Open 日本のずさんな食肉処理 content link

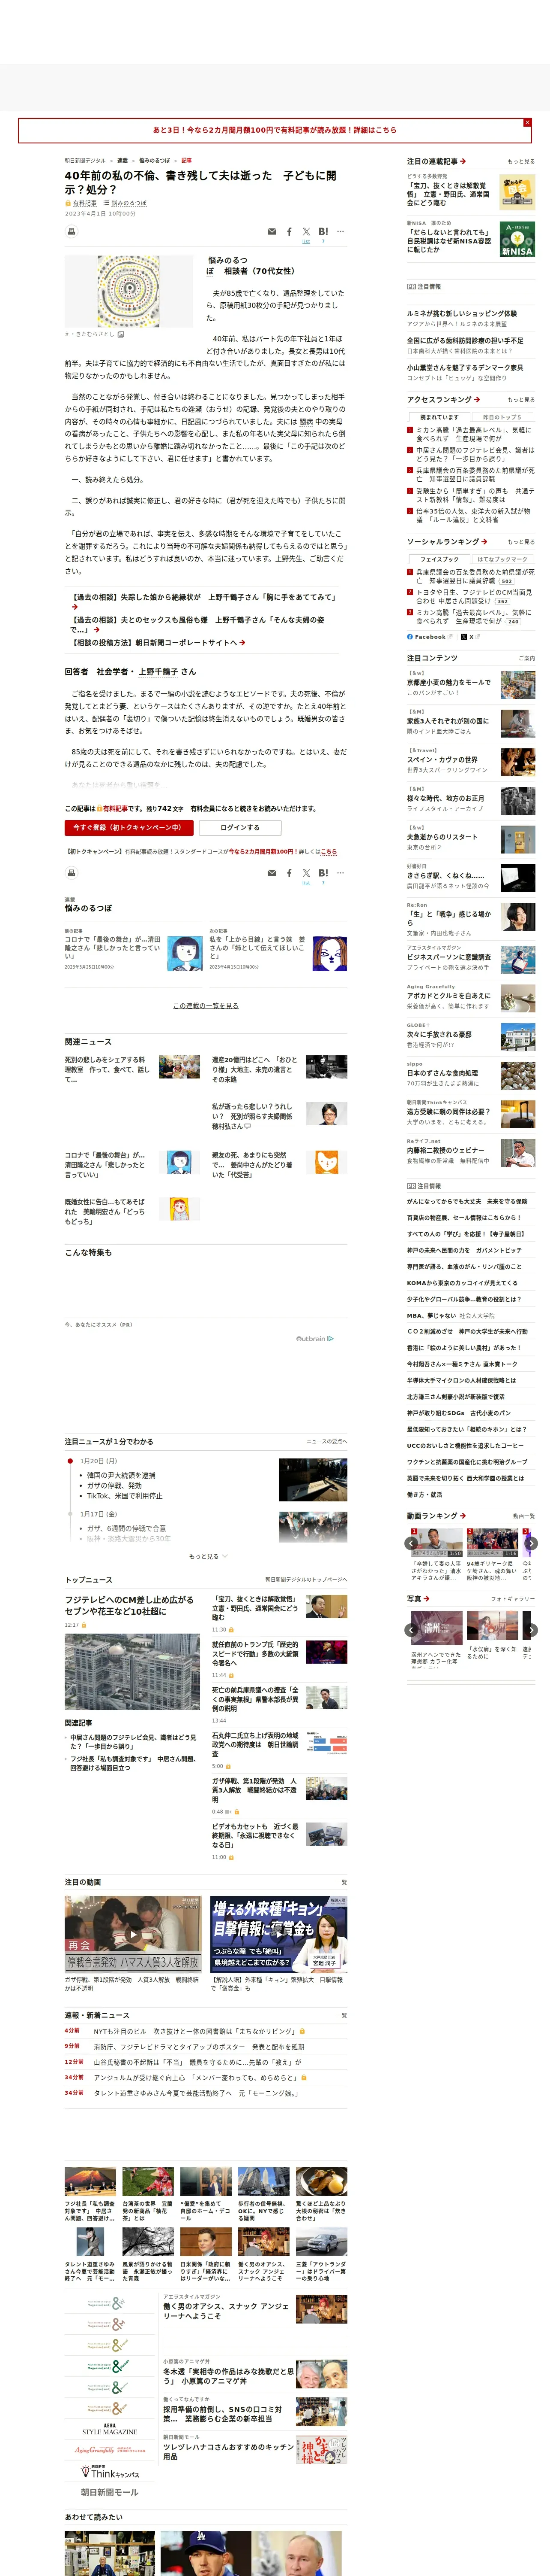click(442, 1073)
